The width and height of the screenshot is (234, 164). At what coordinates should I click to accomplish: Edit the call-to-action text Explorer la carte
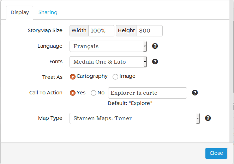pyautogui.click(x=148, y=93)
